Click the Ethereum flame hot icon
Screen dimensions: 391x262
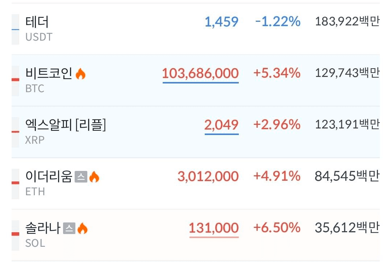94,177
